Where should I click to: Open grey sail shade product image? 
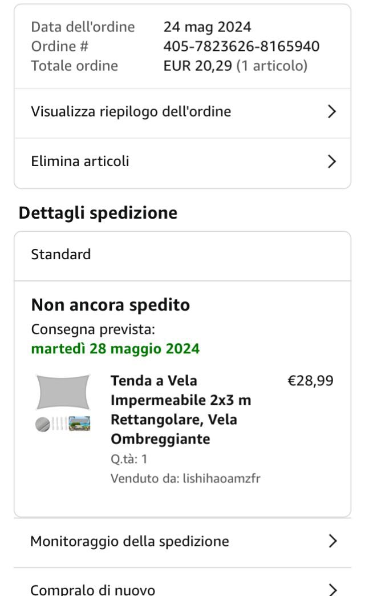[63, 392]
